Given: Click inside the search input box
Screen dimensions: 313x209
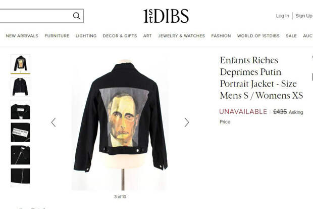Looking at the screenshot, I should (36, 16).
